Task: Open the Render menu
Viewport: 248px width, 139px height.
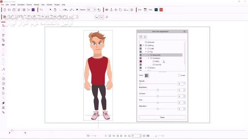Action: click(x=36, y=5)
